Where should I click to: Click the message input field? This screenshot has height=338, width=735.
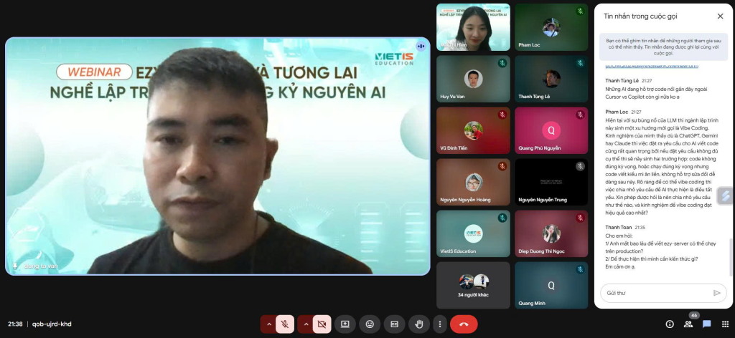(656, 293)
